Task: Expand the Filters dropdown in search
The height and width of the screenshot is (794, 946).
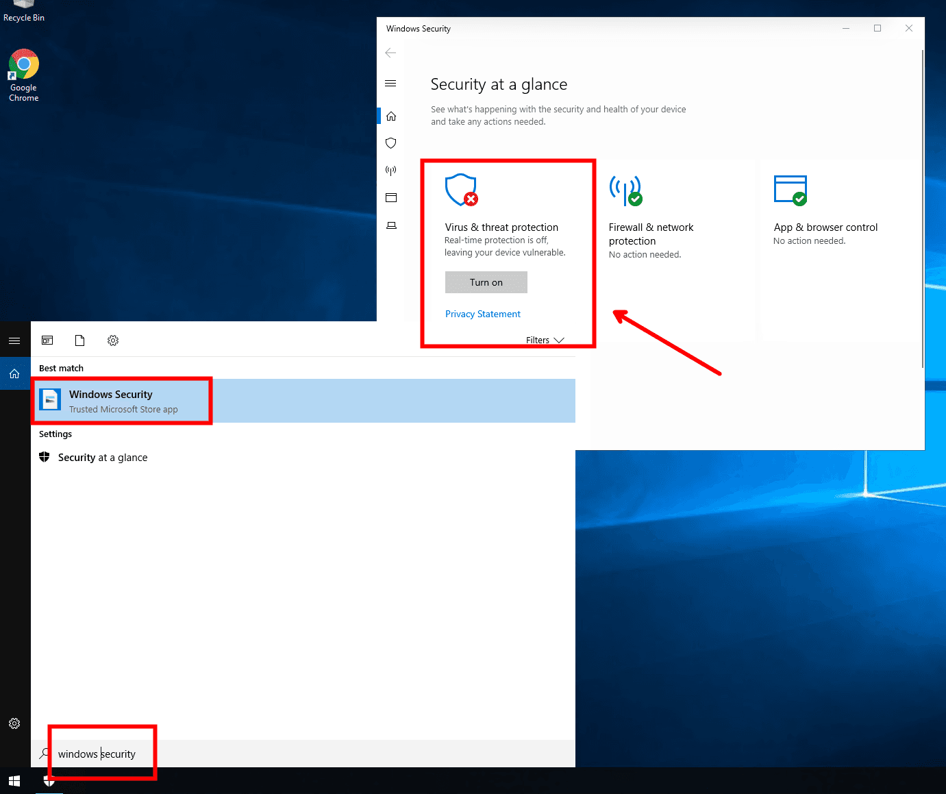Action: pos(545,340)
